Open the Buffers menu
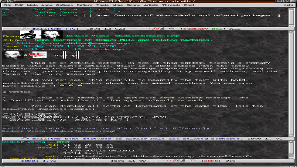The height and width of the screenshot is (167, 297). pyautogui.click(x=85, y=5)
